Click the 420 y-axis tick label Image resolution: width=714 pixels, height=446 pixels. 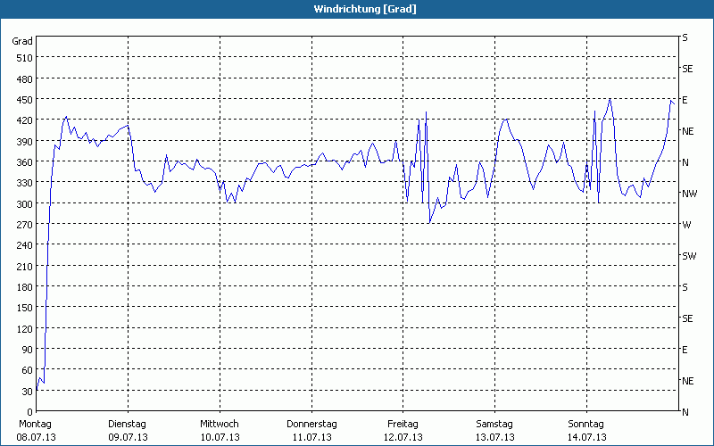click(25, 120)
